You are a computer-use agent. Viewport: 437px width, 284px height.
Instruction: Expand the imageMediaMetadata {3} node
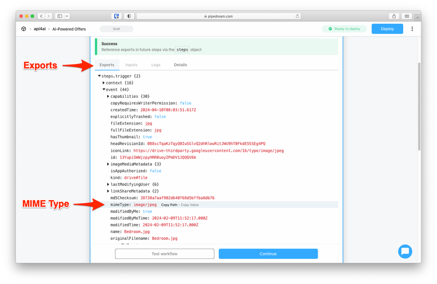point(108,164)
